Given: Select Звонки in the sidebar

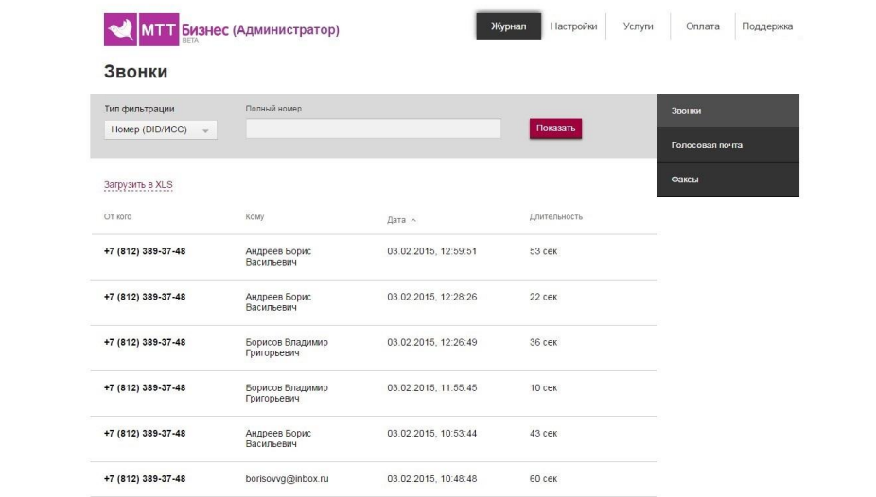Looking at the screenshot, I should 727,111.
